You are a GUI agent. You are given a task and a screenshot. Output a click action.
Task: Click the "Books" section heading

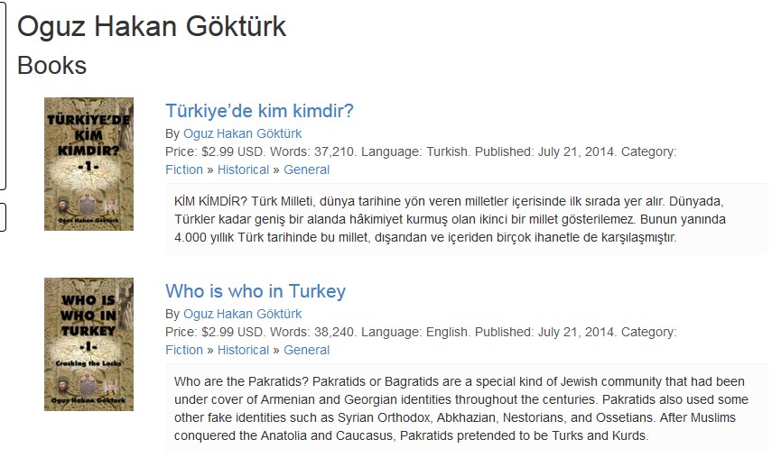pyautogui.click(x=51, y=66)
